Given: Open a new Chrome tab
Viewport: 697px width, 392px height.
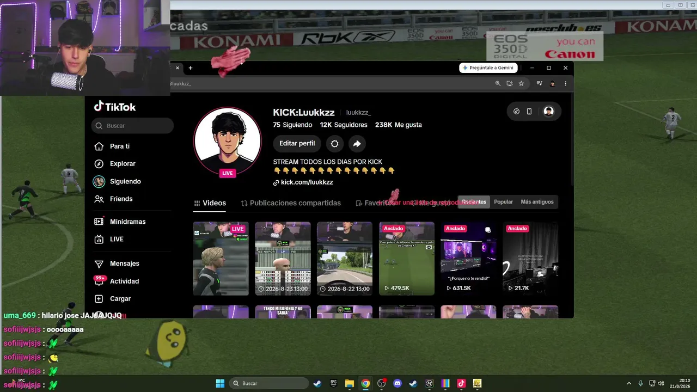Looking at the screenshot, I should click(x=191, y=68).
